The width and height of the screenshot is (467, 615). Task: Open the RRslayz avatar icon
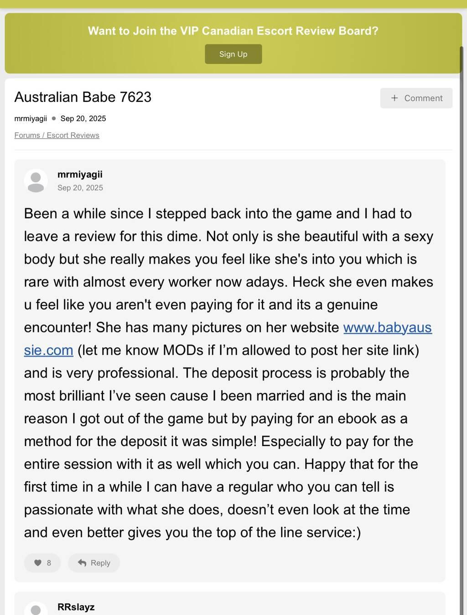pos(36,609)
